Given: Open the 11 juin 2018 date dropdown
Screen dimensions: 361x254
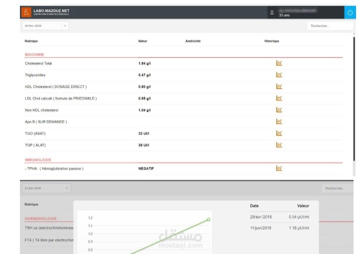Looking at the screenshot, I should 46,188.
